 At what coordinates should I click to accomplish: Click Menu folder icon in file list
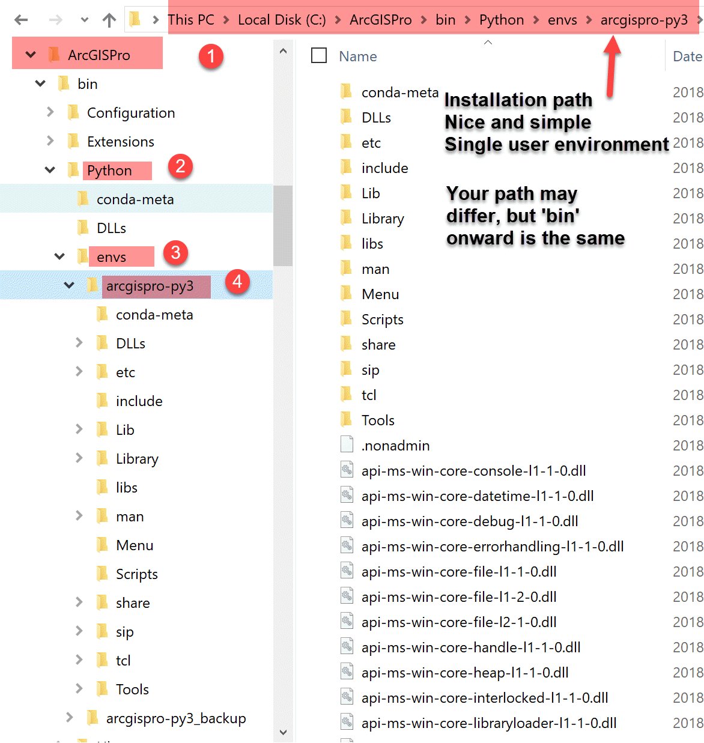347,294
